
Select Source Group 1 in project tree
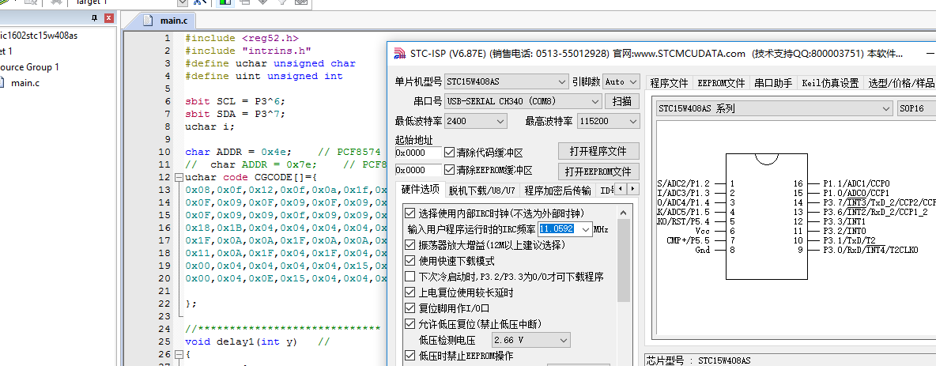tap(29, 67)
